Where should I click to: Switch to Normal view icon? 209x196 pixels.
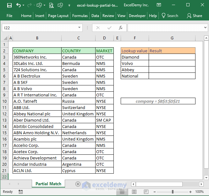122,192
